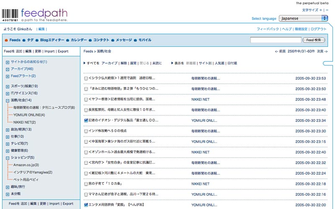
Task: Select Amazon.co.jp(3) feed in tree
Action: point(26,165)
